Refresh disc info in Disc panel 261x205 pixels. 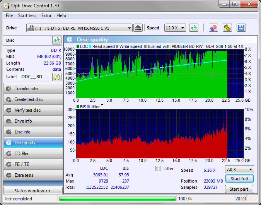(x=57, y=40)
